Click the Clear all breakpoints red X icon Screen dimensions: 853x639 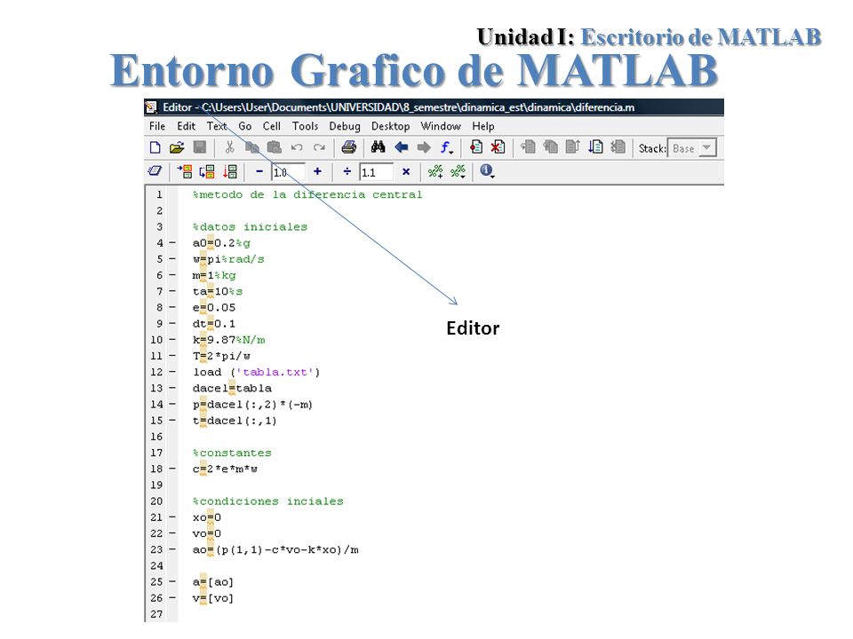pyautogui.click(x=498, y=147)
